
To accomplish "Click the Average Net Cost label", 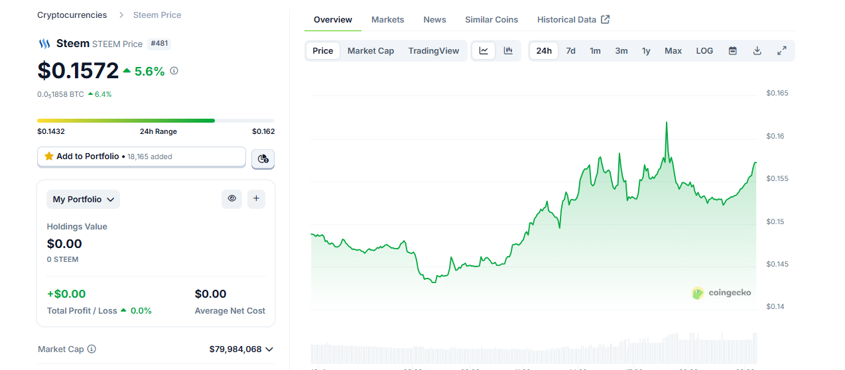I will (230, 310).
